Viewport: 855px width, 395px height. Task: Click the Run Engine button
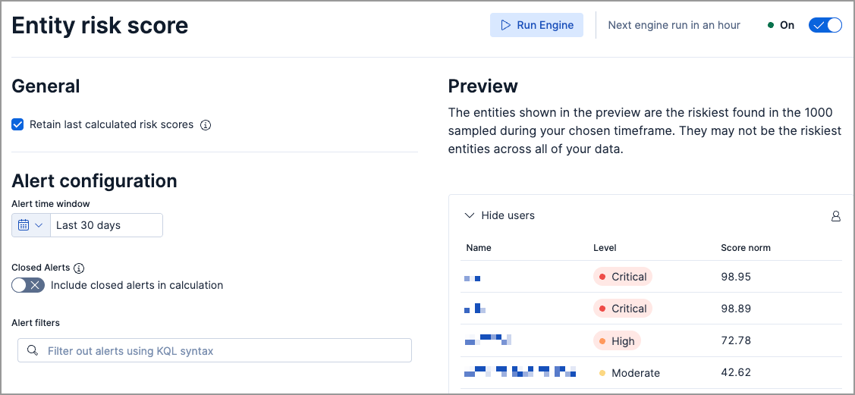click(536, 25)
